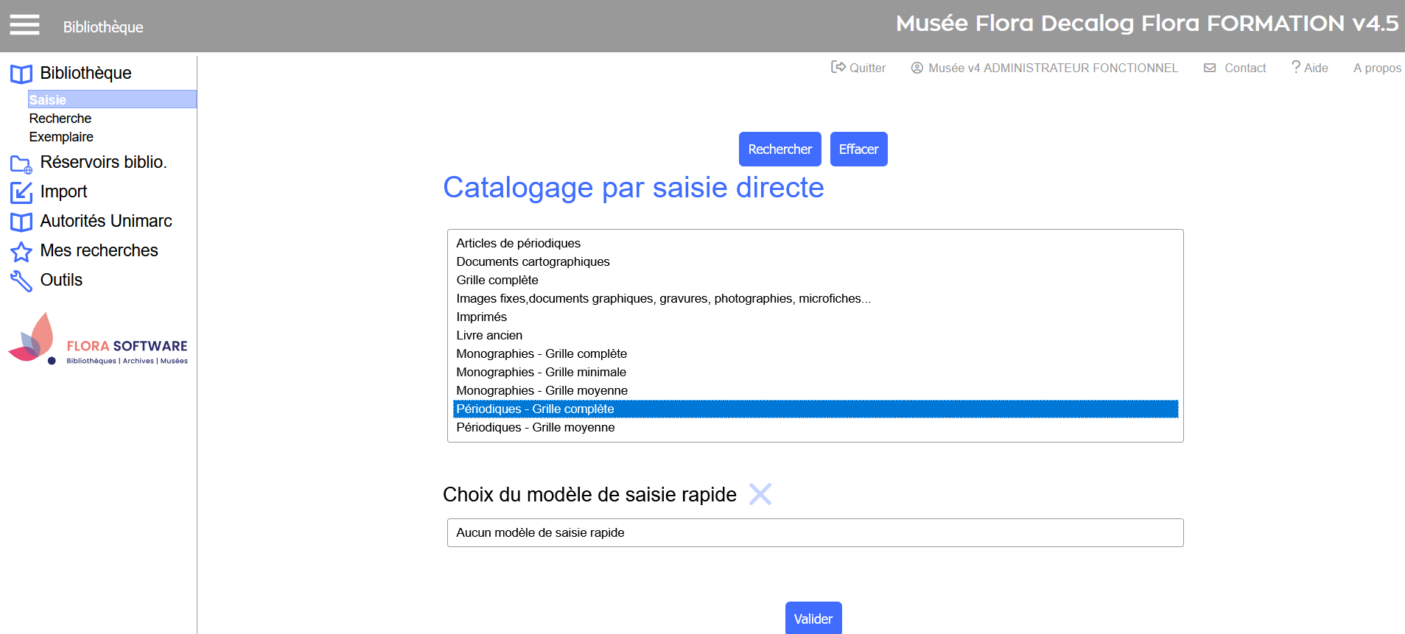1405x634 pixels.
Task: Open the quick entry model dropdown
Action: 815,532
